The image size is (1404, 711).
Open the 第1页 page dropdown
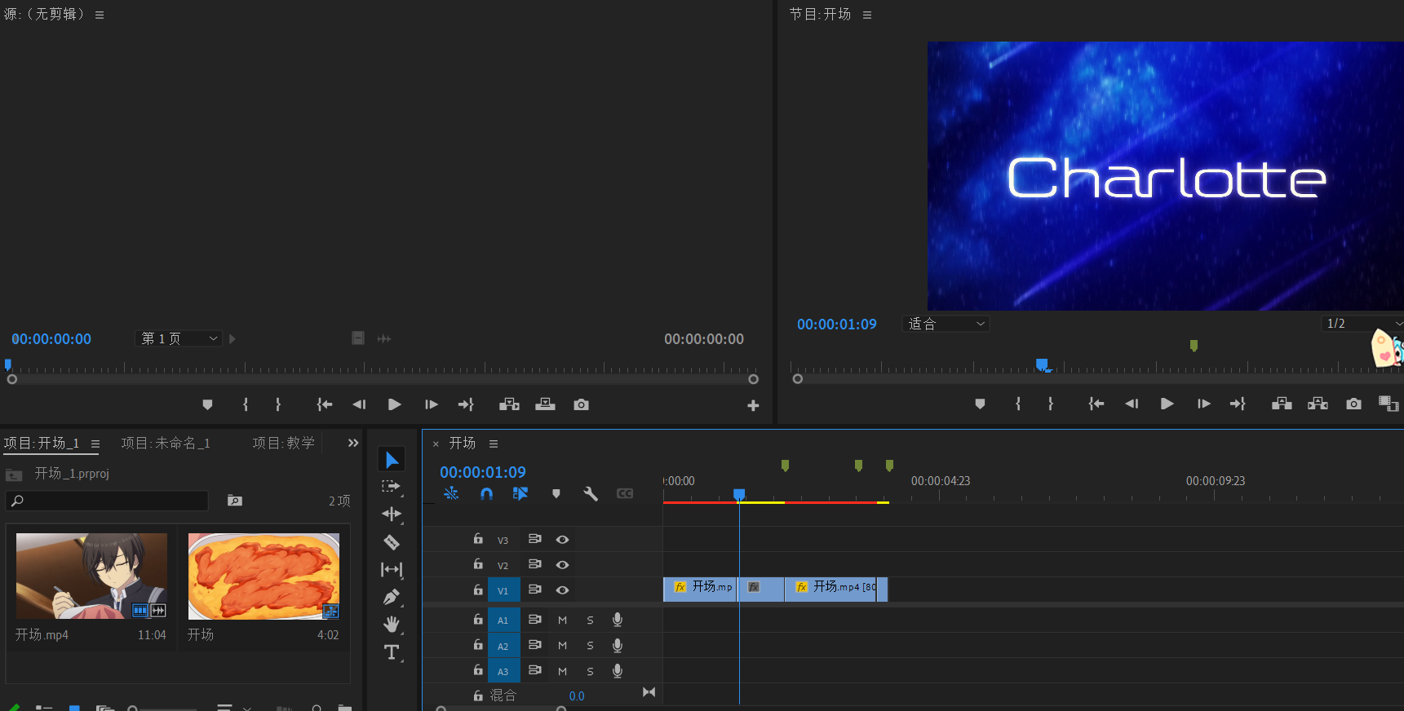[179, 338]
